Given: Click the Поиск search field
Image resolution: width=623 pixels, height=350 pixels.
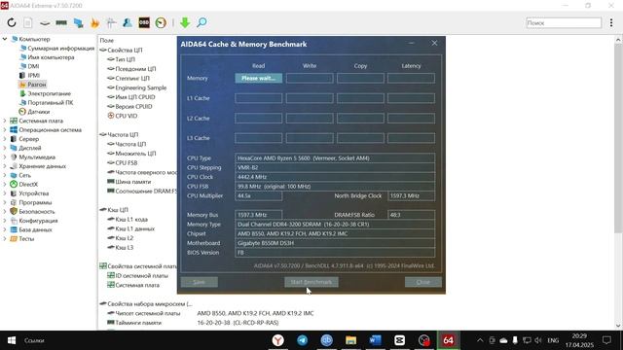Looking at the screenshot, I should [564, 23].
